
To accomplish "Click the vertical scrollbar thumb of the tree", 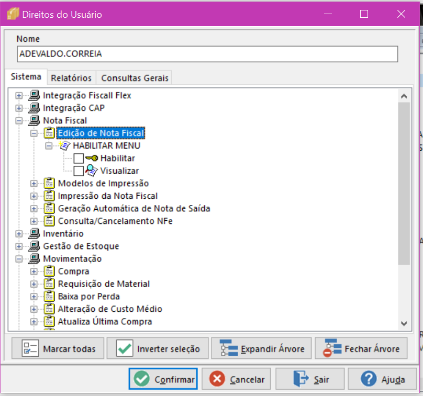I will (x=404, y=183).
